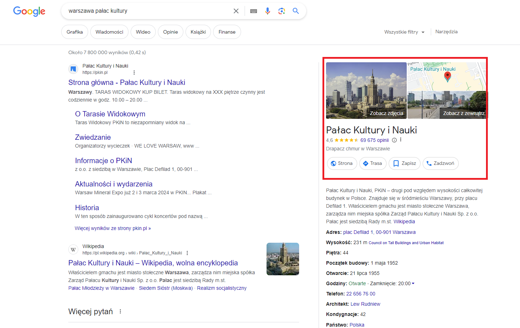This screenshot has height=328, width=520.
Task: Open the on-screen keyboard icon
Action: pyautogui.click(x=253, y=11)
